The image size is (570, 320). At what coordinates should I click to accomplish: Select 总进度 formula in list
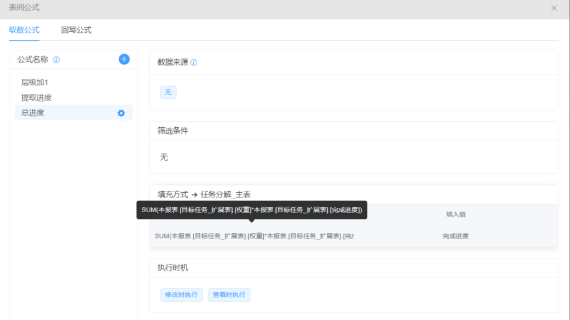pos(73,113)
